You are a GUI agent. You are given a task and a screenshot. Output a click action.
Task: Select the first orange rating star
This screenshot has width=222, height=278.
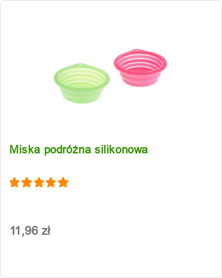tap(14, 182)
